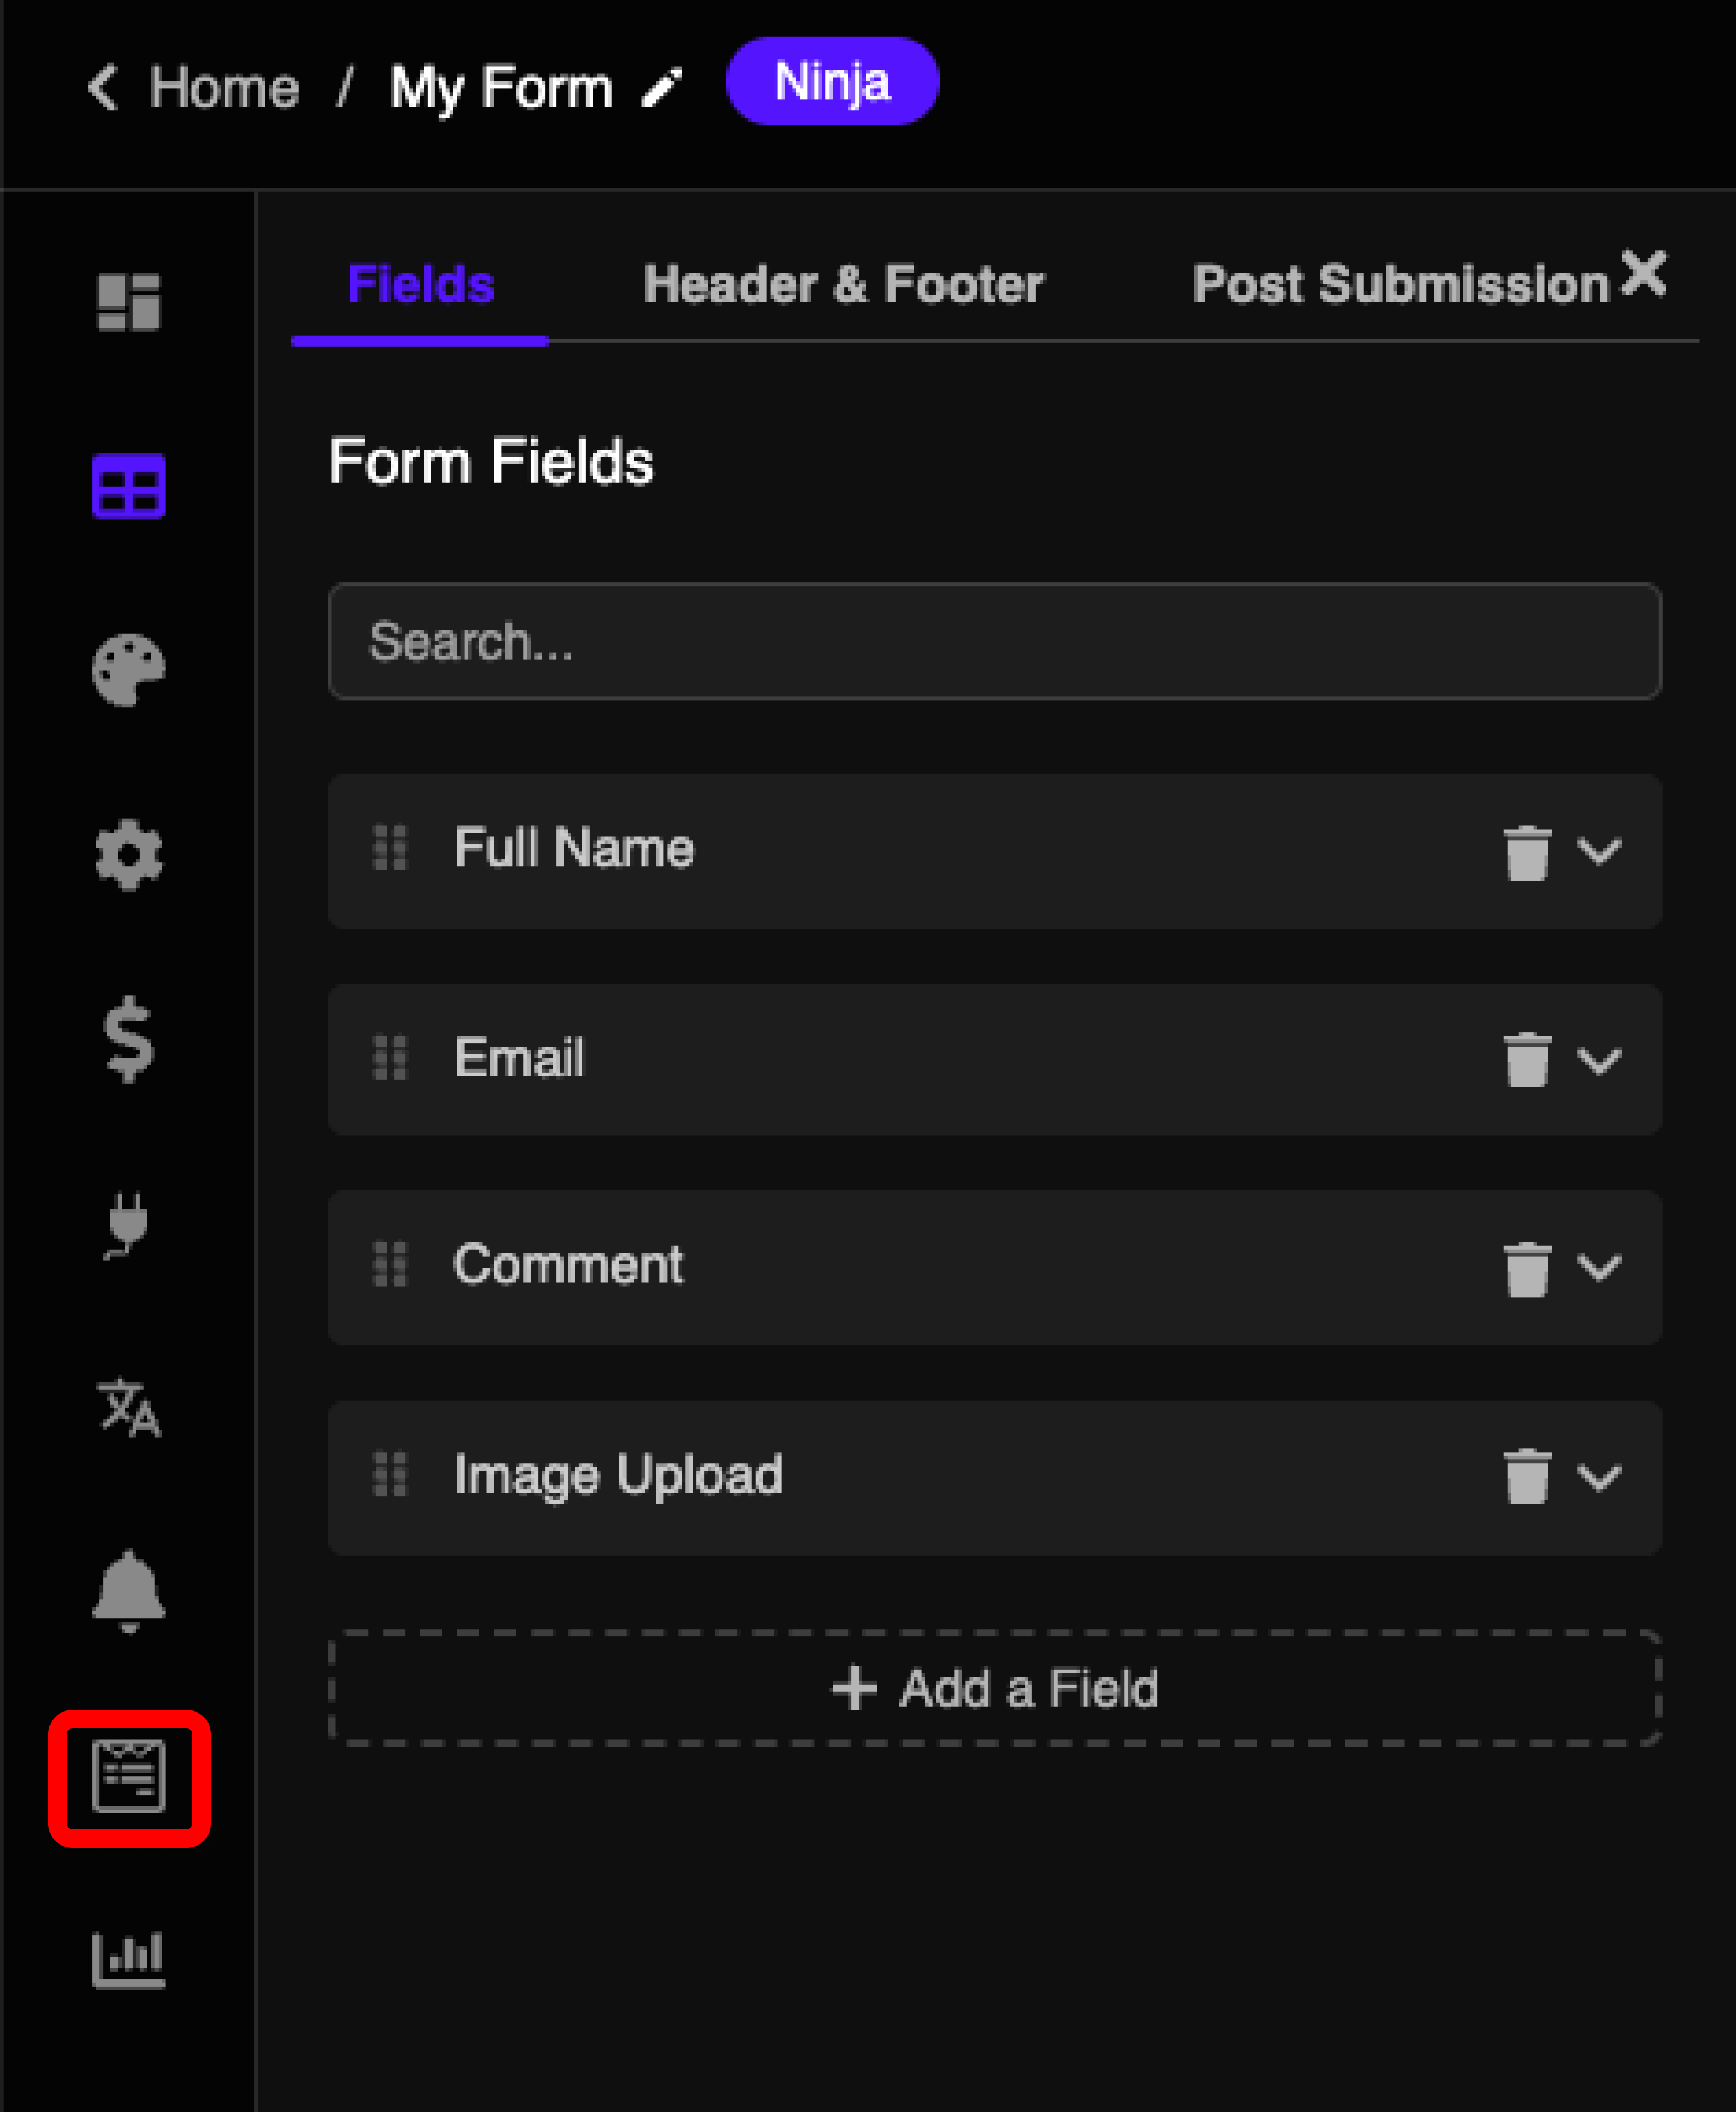Click the Search form fields input
Screen dimensions: 1736x2112
tap(995, 641)
